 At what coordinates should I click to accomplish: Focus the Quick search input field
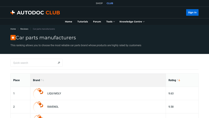click(x=37, y=63)
